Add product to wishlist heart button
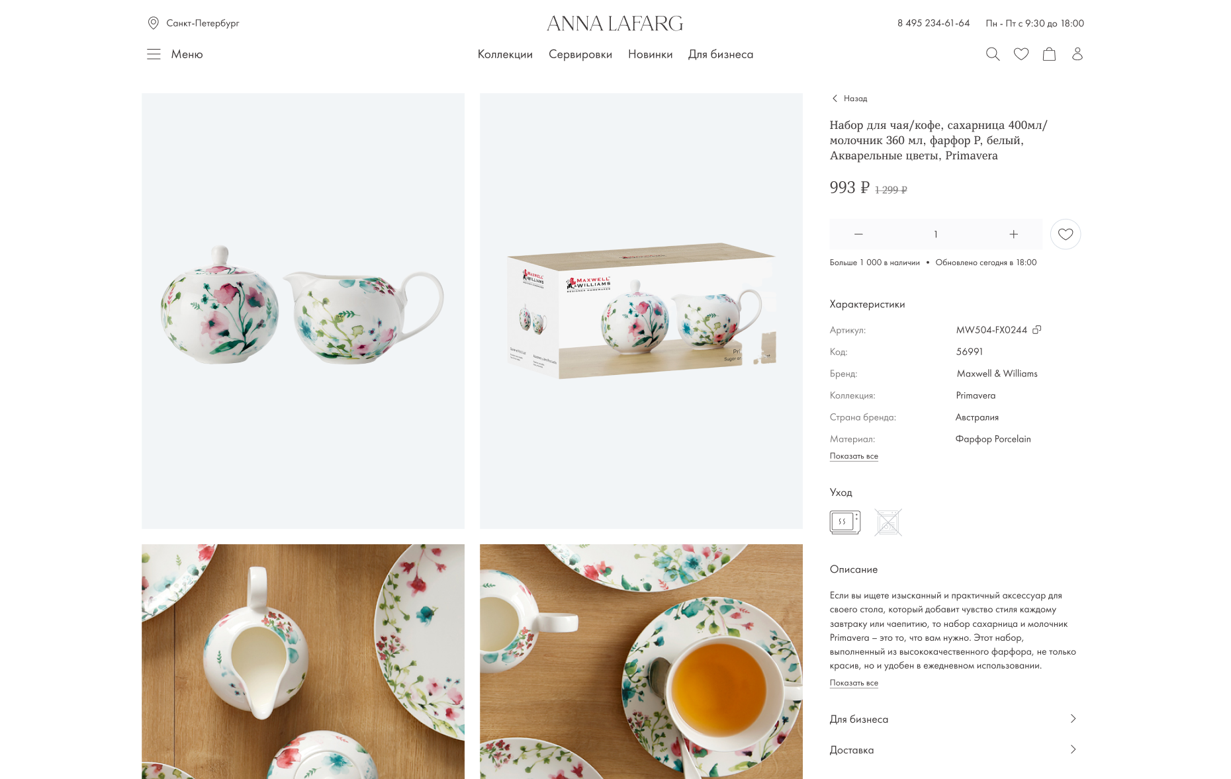The height and width of the screenshot is (779, 1231). pos(1066,234)
